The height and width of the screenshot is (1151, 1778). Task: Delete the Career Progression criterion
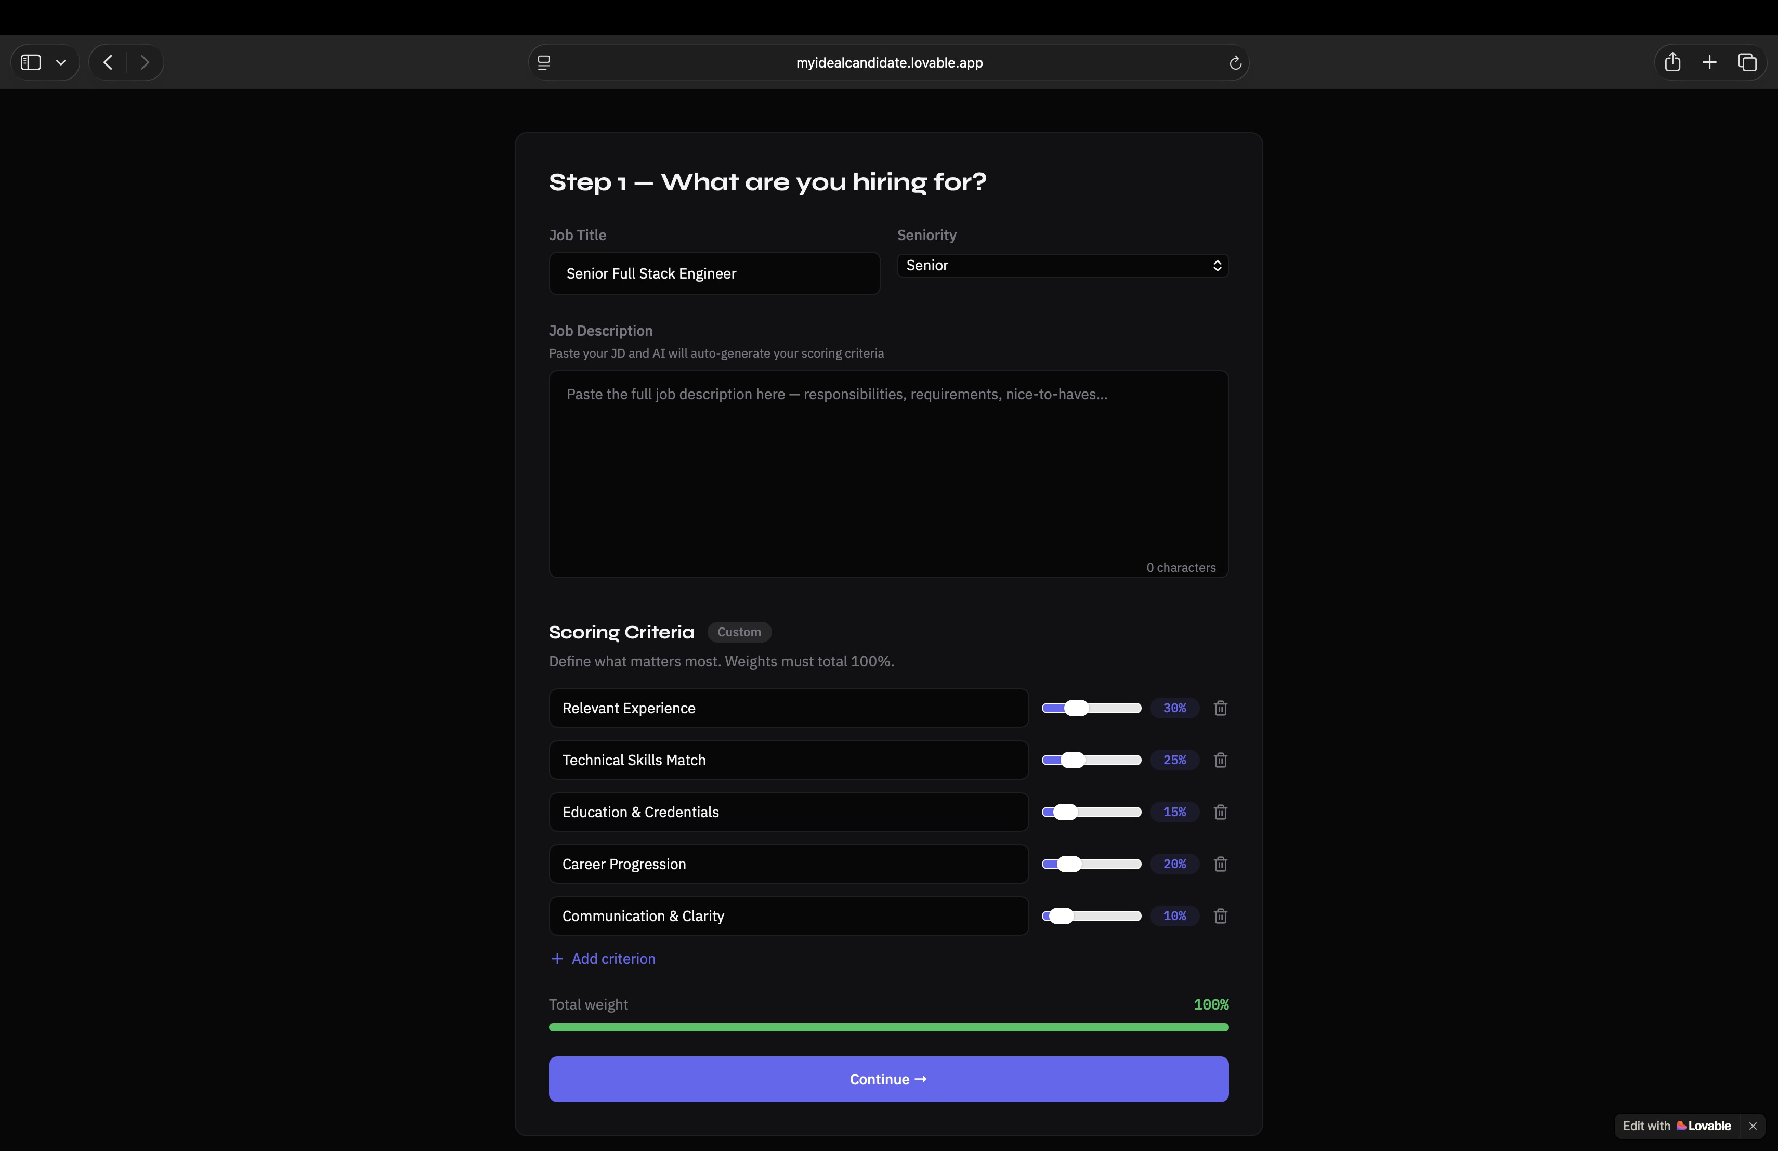click(x=1220, y=864)
